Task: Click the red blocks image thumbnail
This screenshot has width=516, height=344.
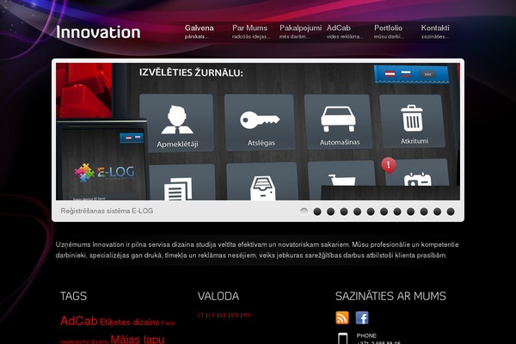Action: (84, 90)
